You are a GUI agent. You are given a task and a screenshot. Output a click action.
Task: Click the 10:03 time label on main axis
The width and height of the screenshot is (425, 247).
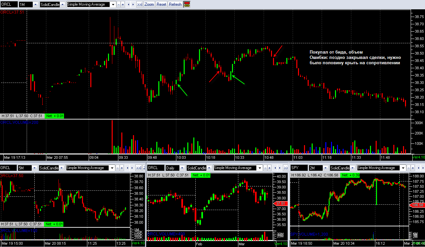coord(182,157)
